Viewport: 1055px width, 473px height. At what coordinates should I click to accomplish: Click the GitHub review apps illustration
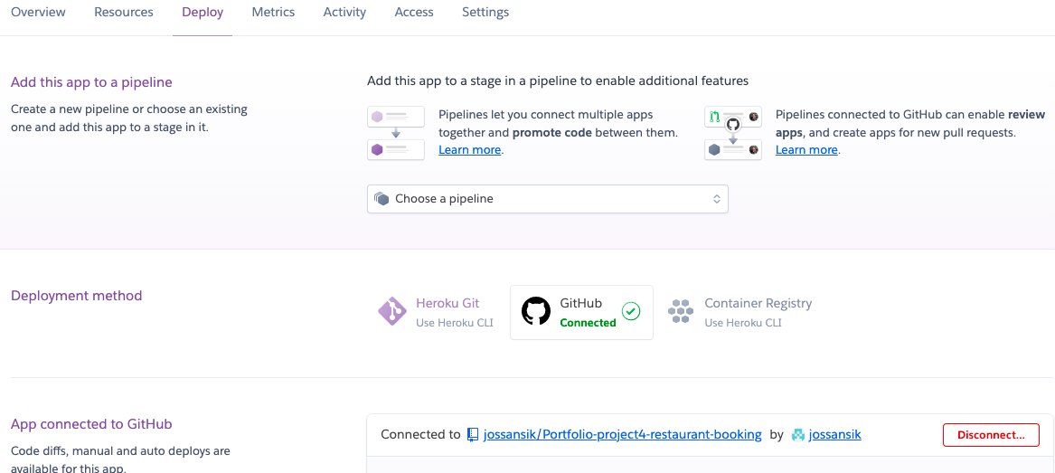click(732, 133)
